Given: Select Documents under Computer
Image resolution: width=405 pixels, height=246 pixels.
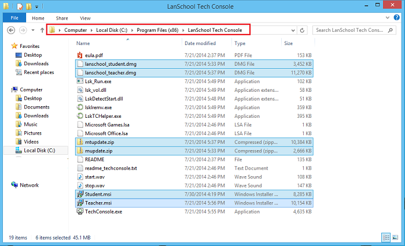Looking at the screenshot, I should coord(36,107).
